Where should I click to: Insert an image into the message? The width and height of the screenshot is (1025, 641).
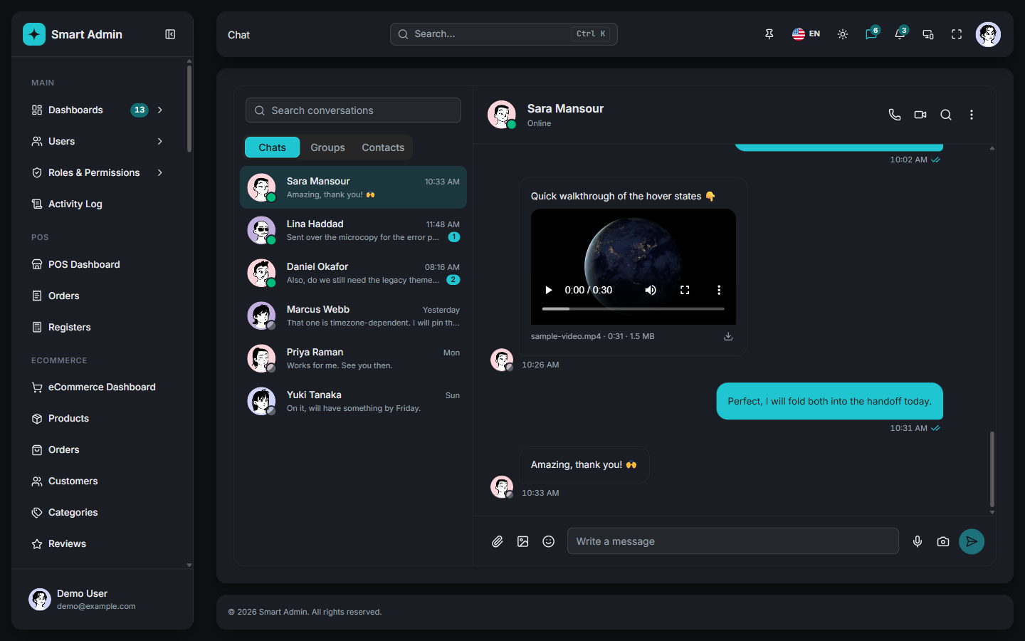(x=523, y=541)
